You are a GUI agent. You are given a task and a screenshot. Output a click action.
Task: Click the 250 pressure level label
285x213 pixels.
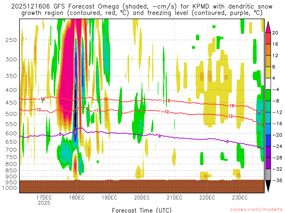(x=11, y=40)
